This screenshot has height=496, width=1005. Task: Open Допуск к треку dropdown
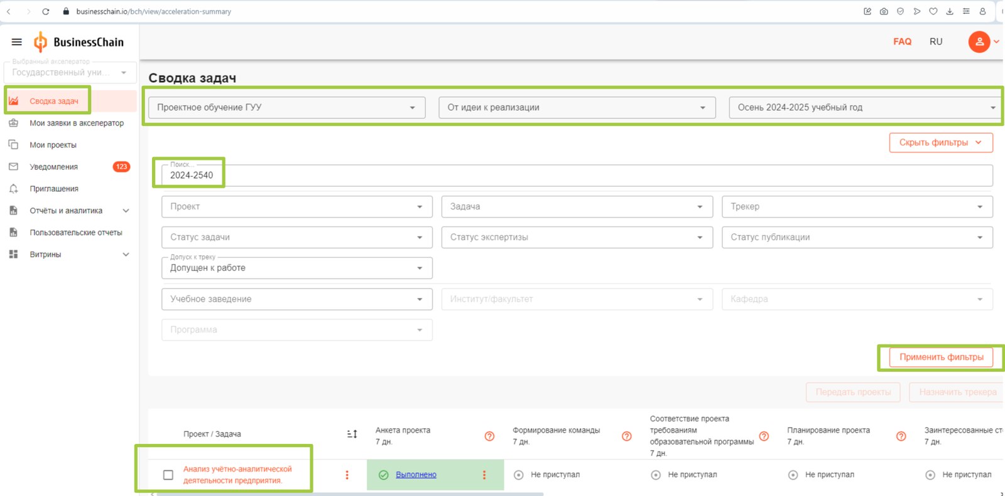click(x=296, y=268)
